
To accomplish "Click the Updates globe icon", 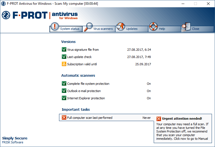I will point(120,26).
